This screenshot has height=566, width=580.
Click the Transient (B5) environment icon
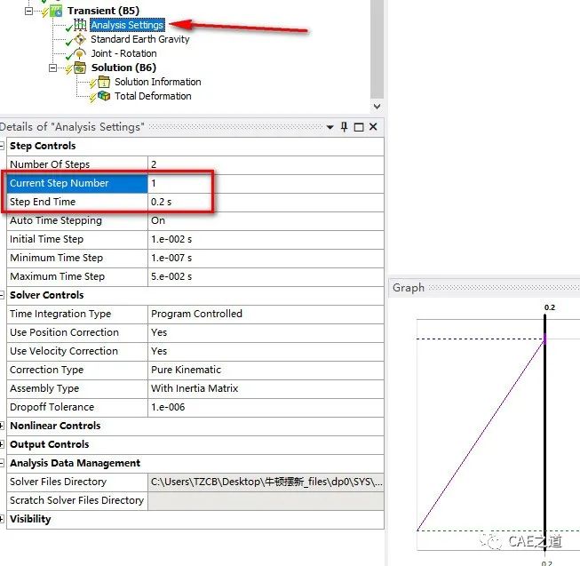tap(56, 11)
